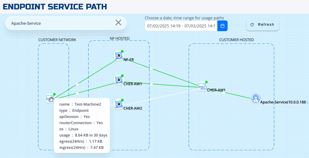Screen dimensions: 309x158
Task: Clear the Apache-Service search with X icon
Action: pos(118,23)
